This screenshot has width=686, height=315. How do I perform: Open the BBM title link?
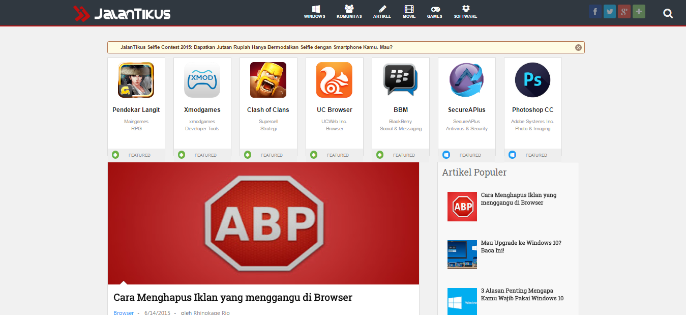click(x=401, y=110)
